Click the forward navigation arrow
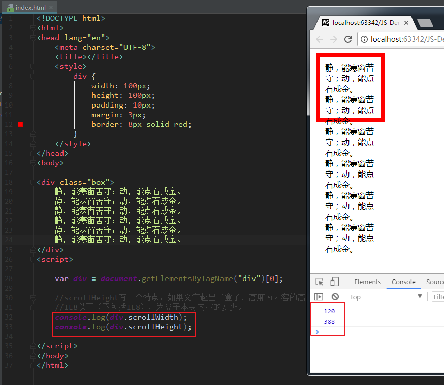Viewport: 444px width, 385px height. click(x=334, y=39)
